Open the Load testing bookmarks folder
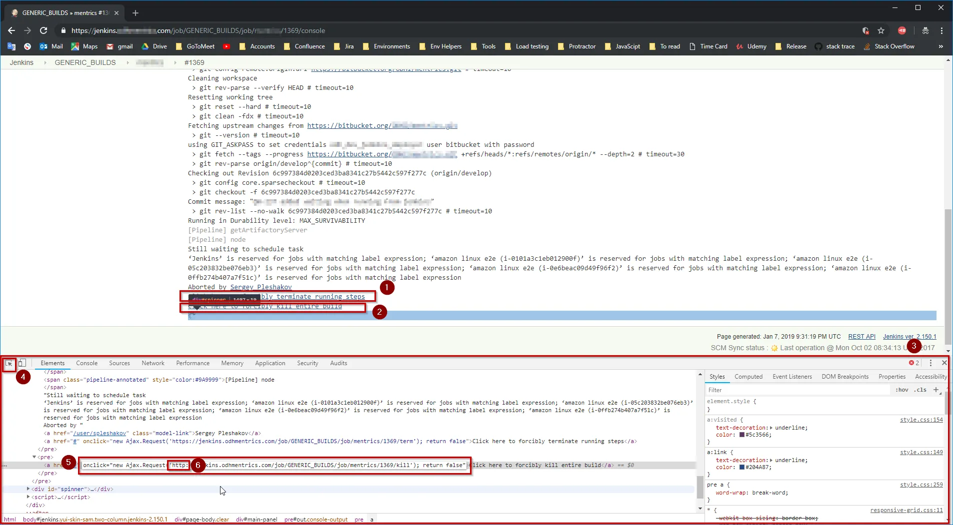This screenshot has width=953, height=525. point(526,46)
